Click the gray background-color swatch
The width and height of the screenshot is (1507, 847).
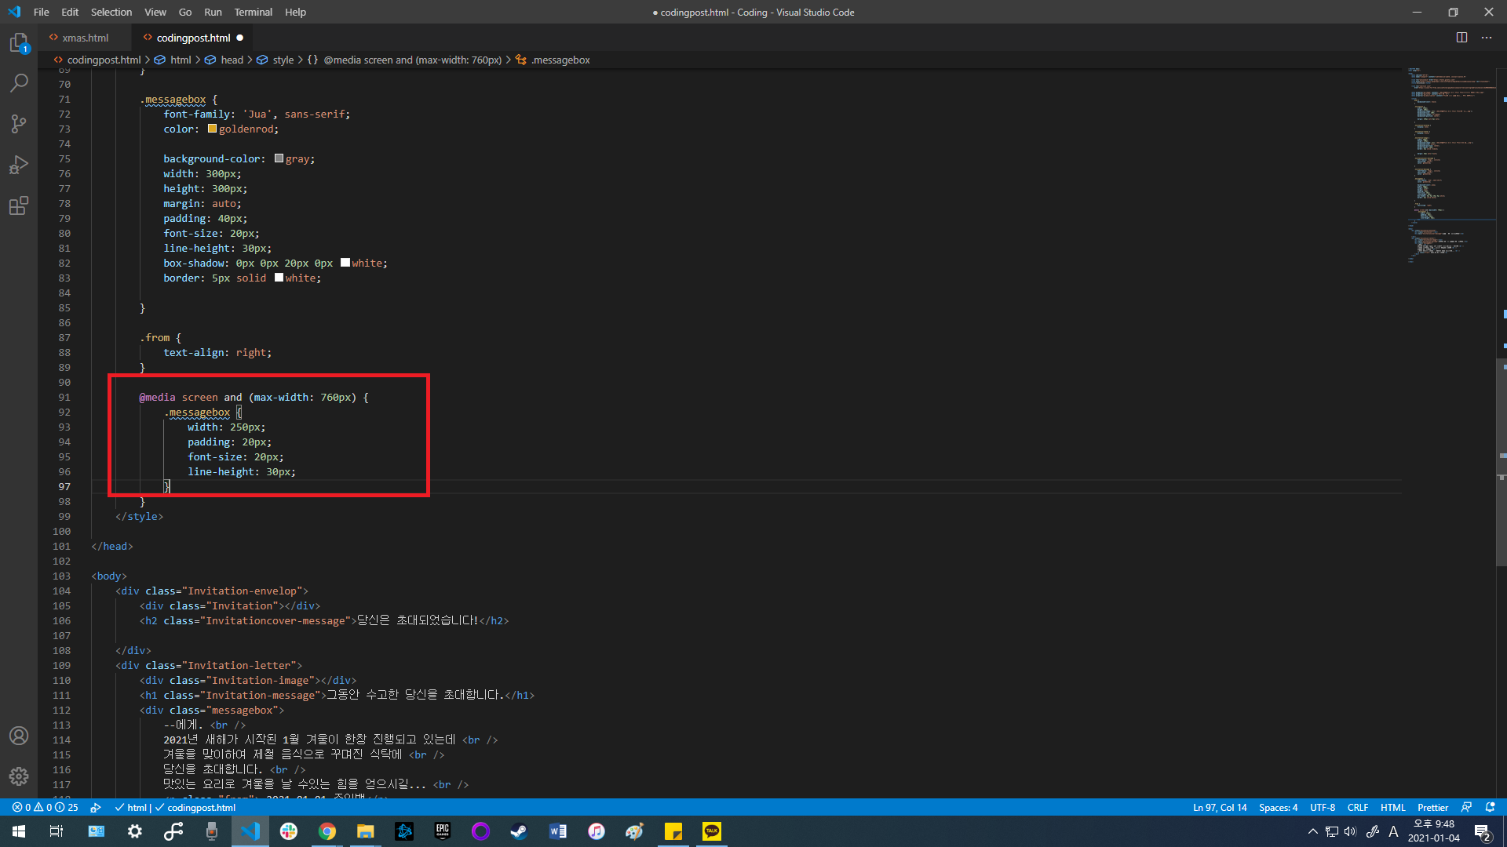pyautogui.click(x=279, y=158)
